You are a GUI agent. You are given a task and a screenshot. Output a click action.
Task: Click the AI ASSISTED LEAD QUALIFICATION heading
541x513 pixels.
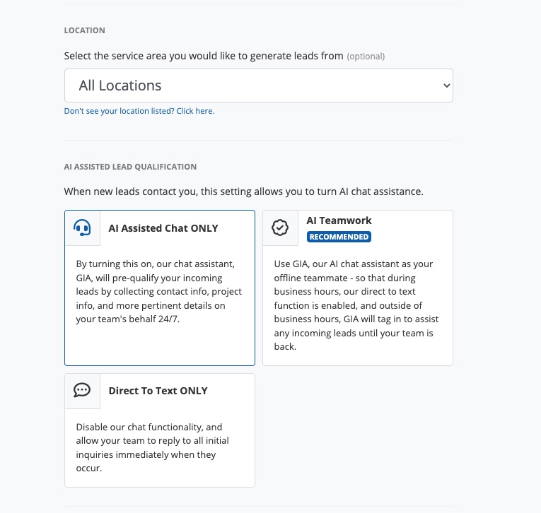coord(130,167)
